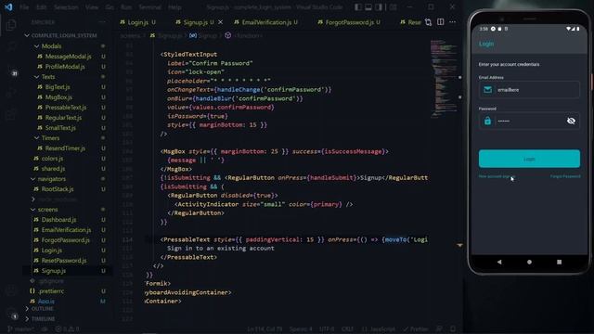Screen dimensions: 594x334
Task: Tap the Back button on the phone
Action: 499,262
